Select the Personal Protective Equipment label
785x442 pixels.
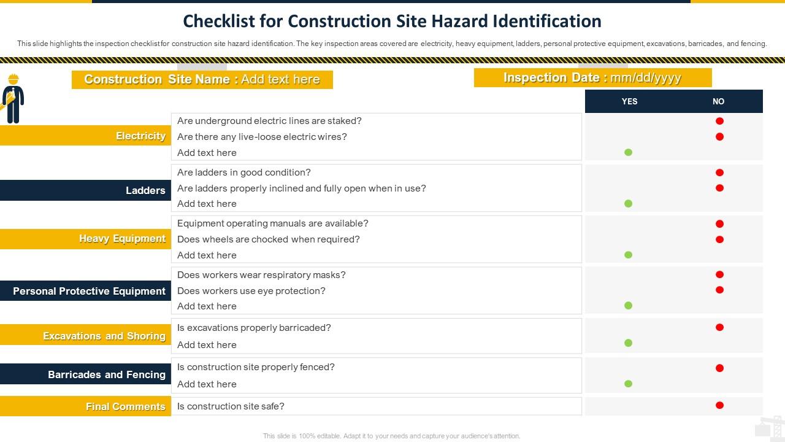pos(89,291)
